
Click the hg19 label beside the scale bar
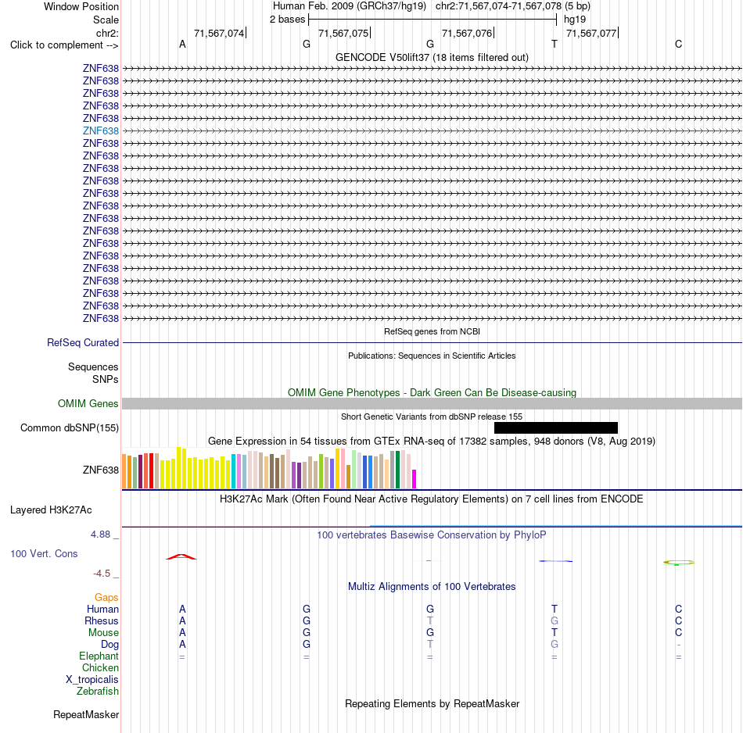click(575, 20)
